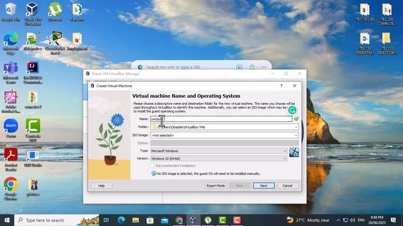
Task: Open Task View from taskbar
Action: pyautogui.click(x=106, y=220)
